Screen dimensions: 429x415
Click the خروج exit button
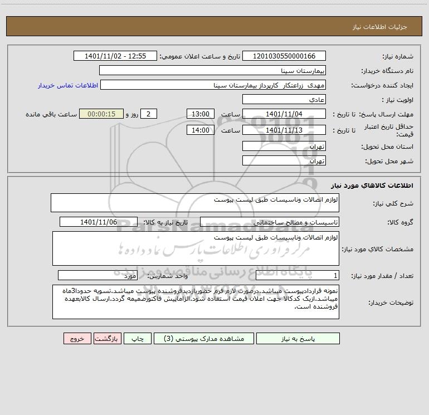[77, 338]
